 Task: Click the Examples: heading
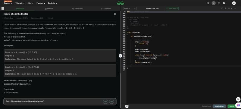pyautogui.click(x=9, y=45)
